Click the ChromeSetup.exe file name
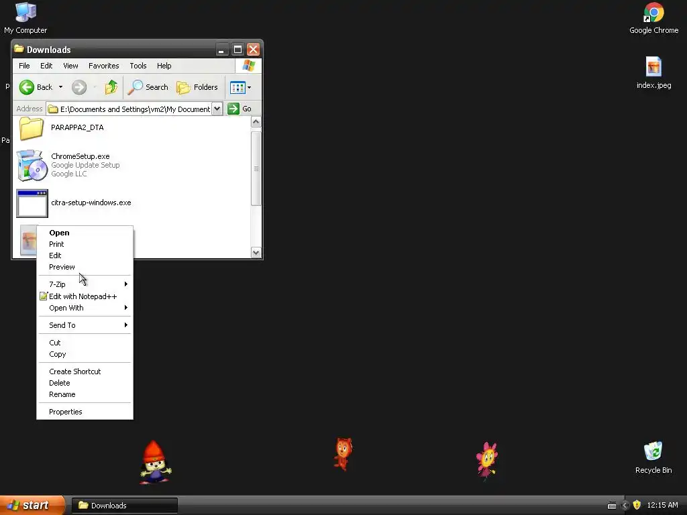 (x=81, y=156)
